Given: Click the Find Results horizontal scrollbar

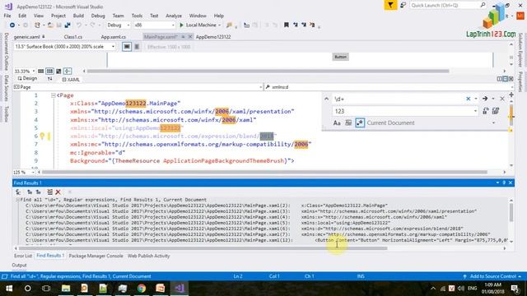Looking at the screenshot, I should [x=203, y=248].
